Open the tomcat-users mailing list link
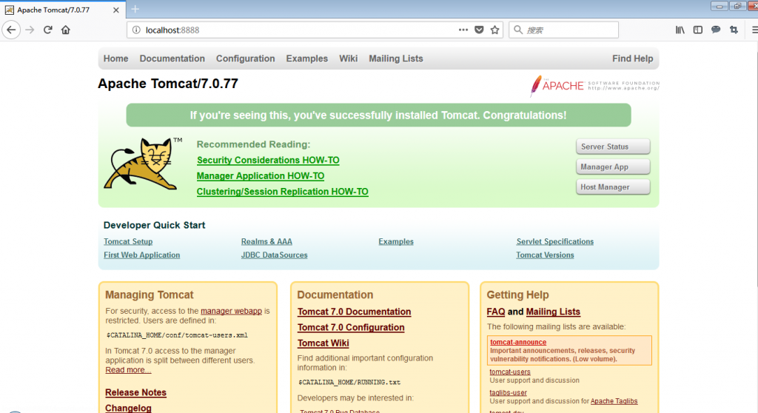The width and height of the screenshot is (758, 413). [x=510, y=372]
